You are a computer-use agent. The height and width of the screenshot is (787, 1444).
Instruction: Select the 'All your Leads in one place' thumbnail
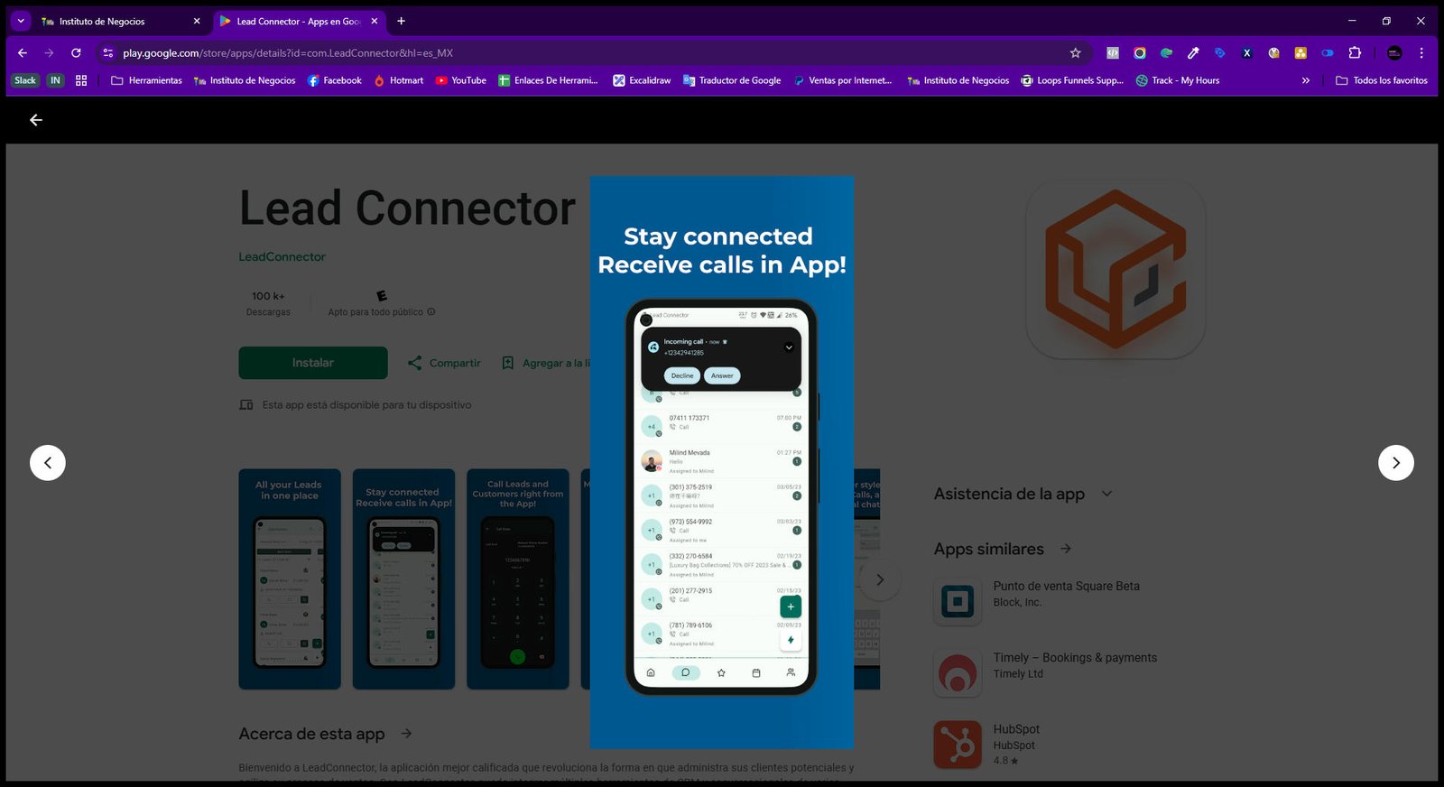pos(290,579)
